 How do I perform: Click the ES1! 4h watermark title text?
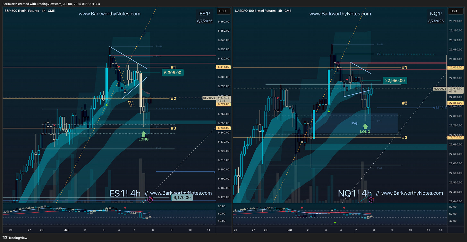125,193
